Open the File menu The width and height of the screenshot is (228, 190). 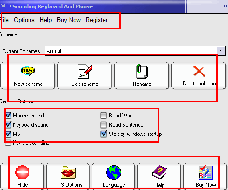point(4,20)
